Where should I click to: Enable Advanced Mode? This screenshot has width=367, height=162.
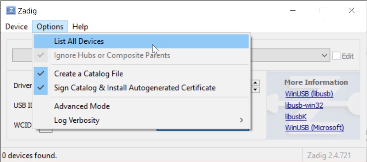[x=82, y=106]
